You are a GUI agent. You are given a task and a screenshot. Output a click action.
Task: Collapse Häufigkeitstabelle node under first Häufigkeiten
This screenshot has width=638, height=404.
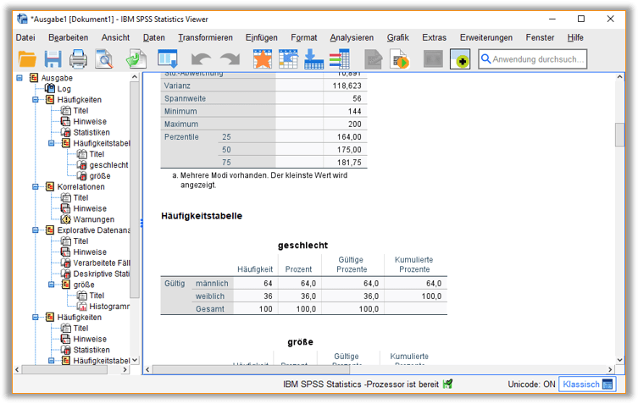(x=52, y=143)
